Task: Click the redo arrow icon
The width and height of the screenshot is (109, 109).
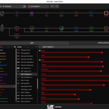Action: (x=57, y=6)
